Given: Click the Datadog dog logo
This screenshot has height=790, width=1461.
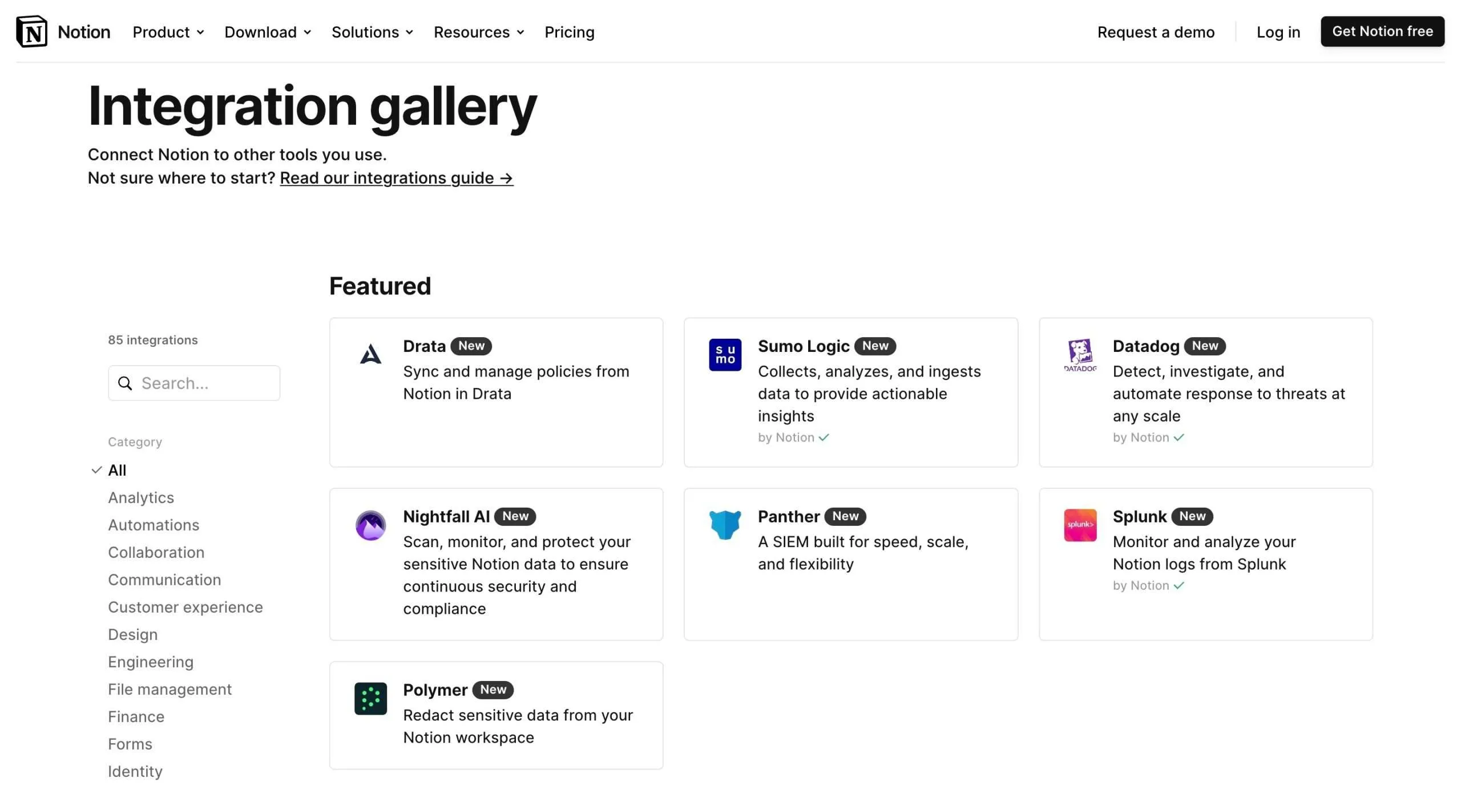Looking at the screenshot, I should [1080, 355].
